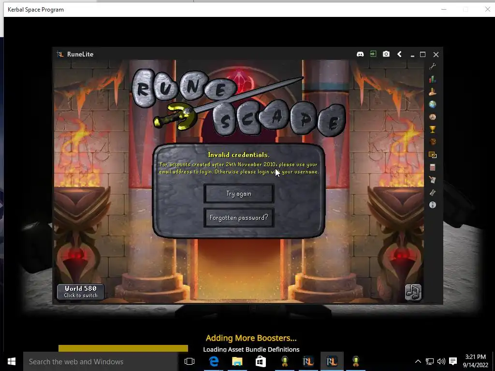Open Task View on the taskbar
495x371 pixels.
189,361
